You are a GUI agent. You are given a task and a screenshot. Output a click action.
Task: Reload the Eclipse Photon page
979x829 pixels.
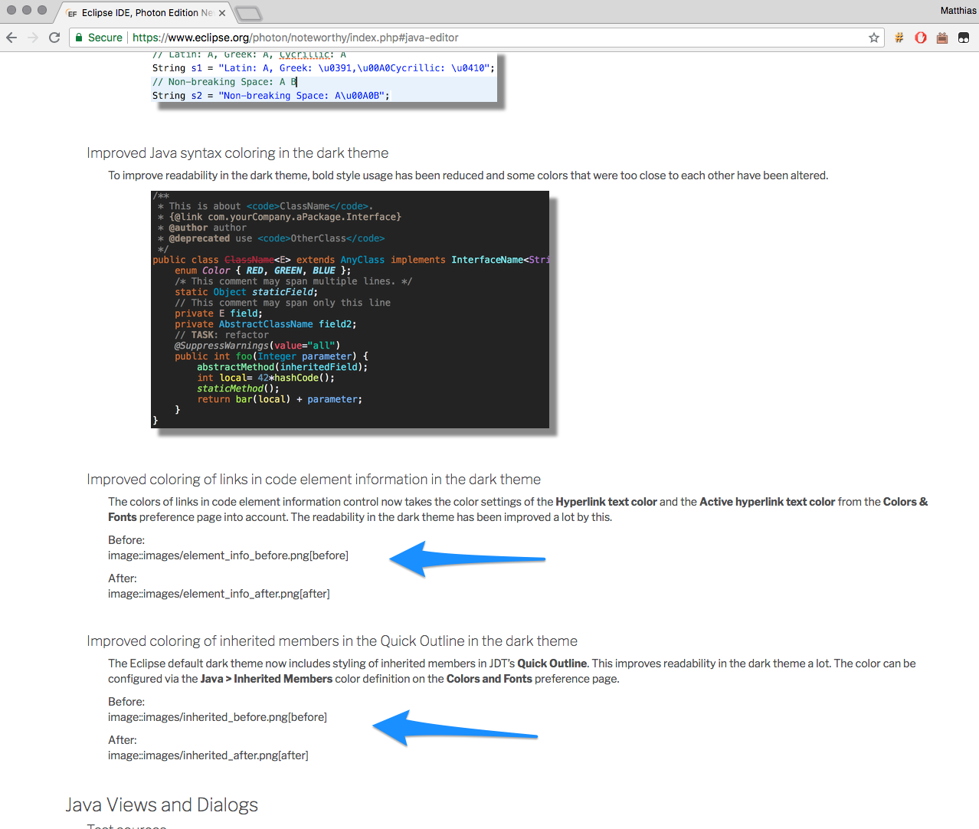[x=54, y=38]
